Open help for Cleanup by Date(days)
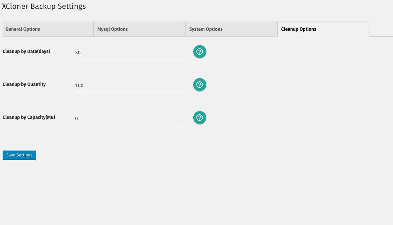The height and width of the screenshot is (225, 393). 200,52
